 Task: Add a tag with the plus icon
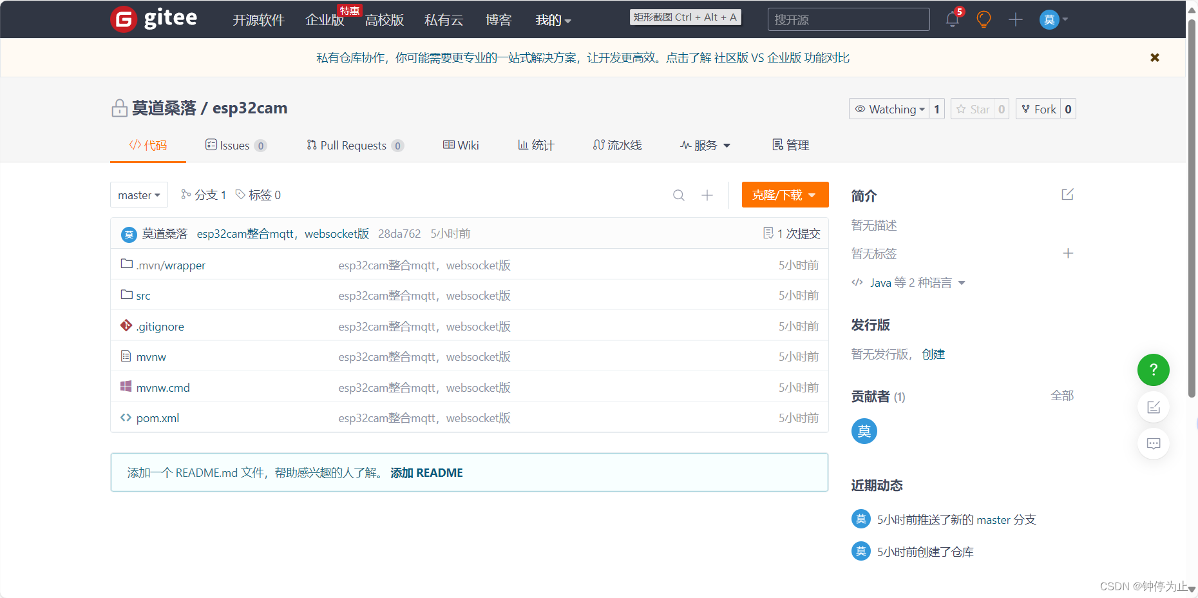pyautogui.click(x=1068, y=253)
